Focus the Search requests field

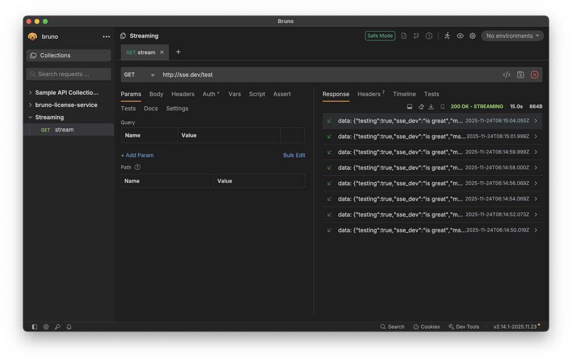(69, 74)
